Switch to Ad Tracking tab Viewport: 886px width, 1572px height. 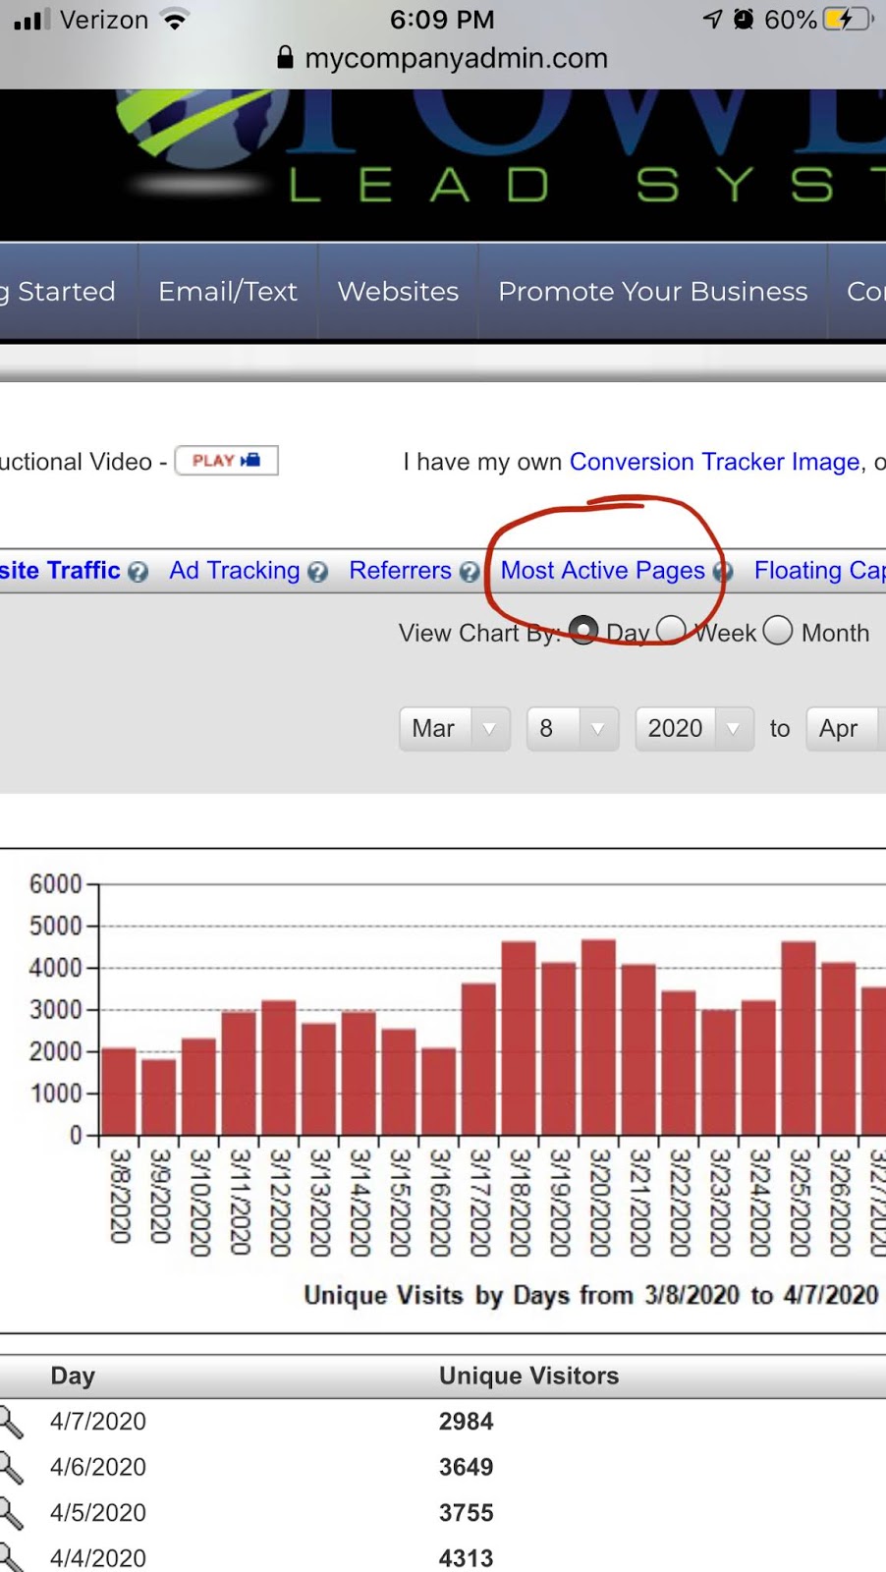pyautogui.click(x=235, y=571)
